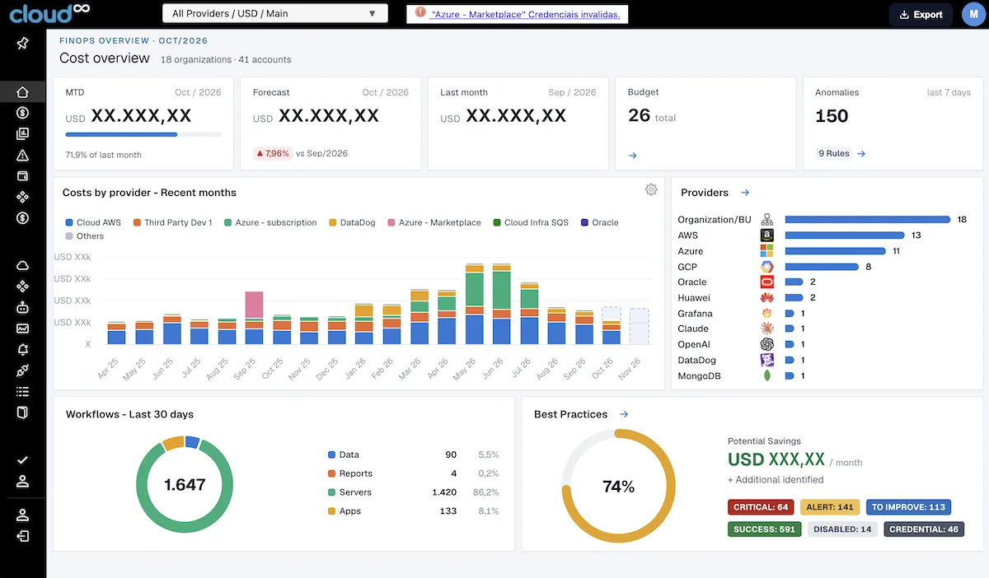The image size is (989, 578).
Task: Click the Apps row in Workflows legend
Action: pos(413,511)
